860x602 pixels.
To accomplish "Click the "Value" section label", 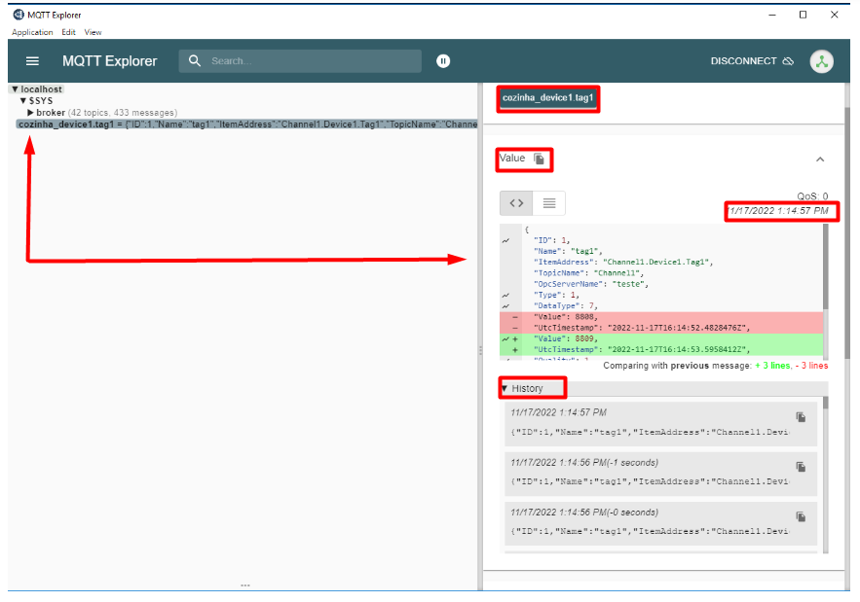I will [x=512, y=159].
